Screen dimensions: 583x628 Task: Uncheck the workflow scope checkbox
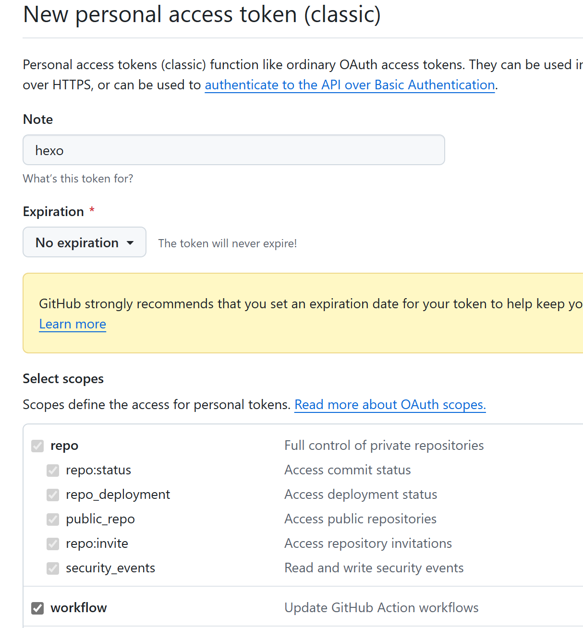tap(37, 608)
